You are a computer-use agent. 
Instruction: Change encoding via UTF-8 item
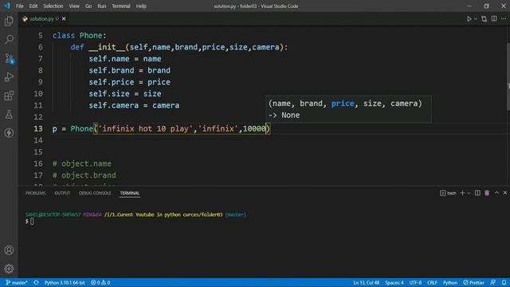pos(415,282)
